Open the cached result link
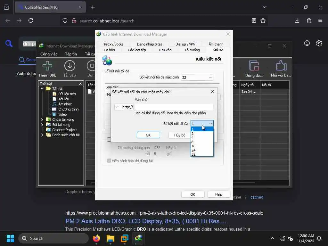Viewport: 328px width, 246px height. pyautogui.click(x=257, y=197)
